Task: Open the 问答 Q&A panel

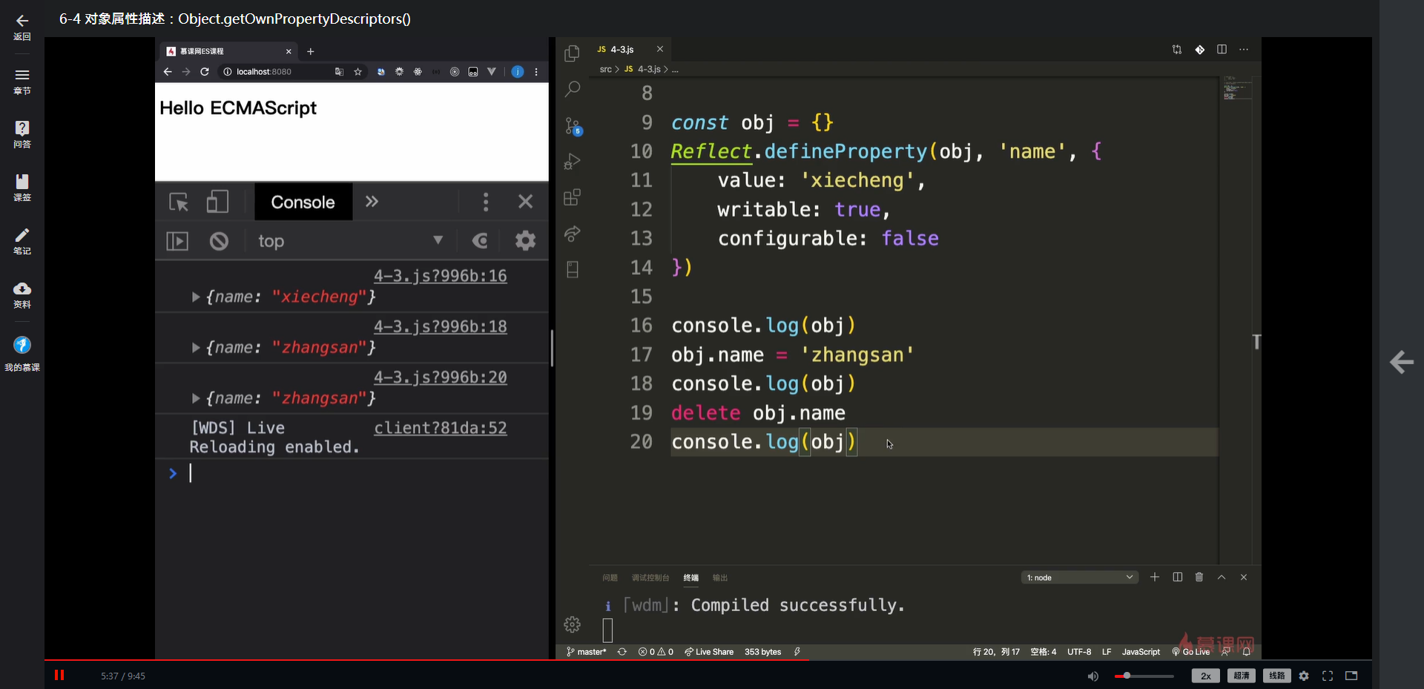Action: click(x=22, y=129)
